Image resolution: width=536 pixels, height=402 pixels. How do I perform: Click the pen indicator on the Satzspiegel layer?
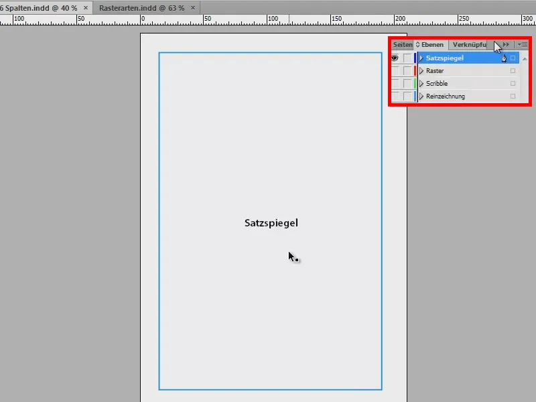pos(504,58)
